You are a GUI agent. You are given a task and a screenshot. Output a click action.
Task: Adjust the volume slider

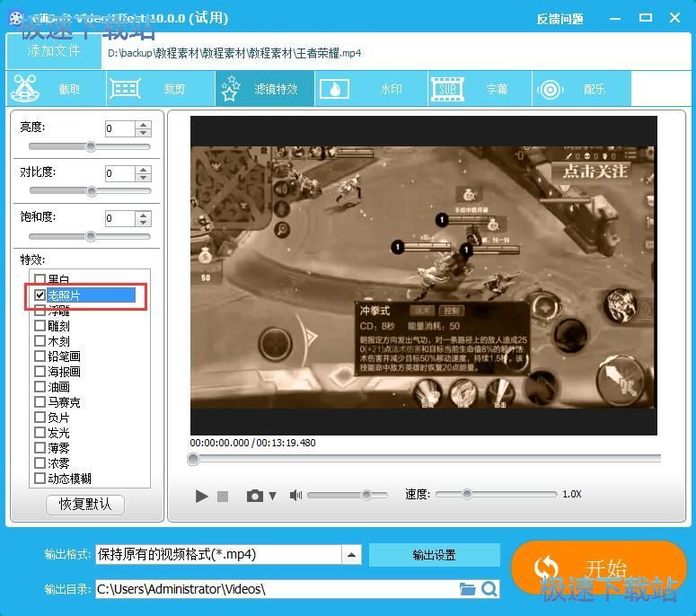[348, 495]
